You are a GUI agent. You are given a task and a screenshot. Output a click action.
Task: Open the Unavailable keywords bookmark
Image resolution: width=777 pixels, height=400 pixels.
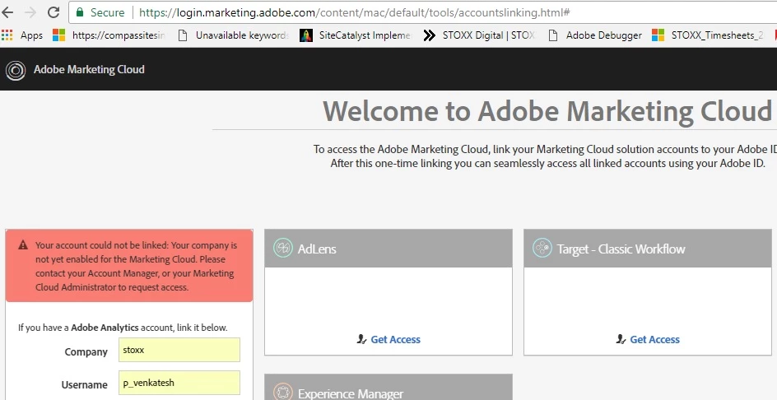click(x=233, y=35)
